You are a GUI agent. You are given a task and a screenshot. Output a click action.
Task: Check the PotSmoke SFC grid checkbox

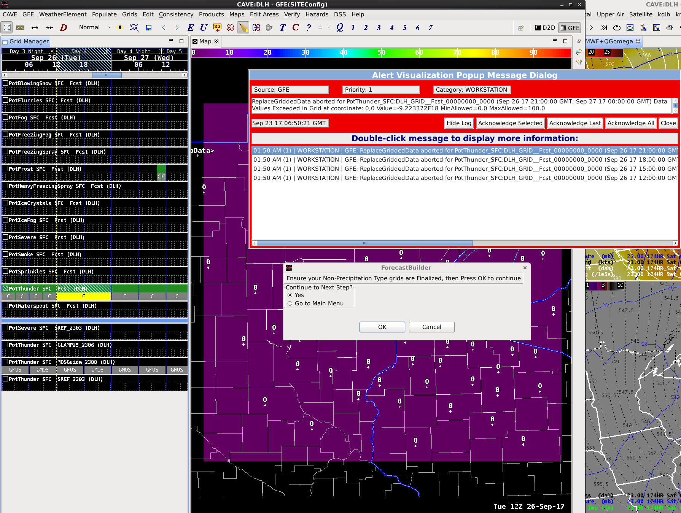click(5, 254)
